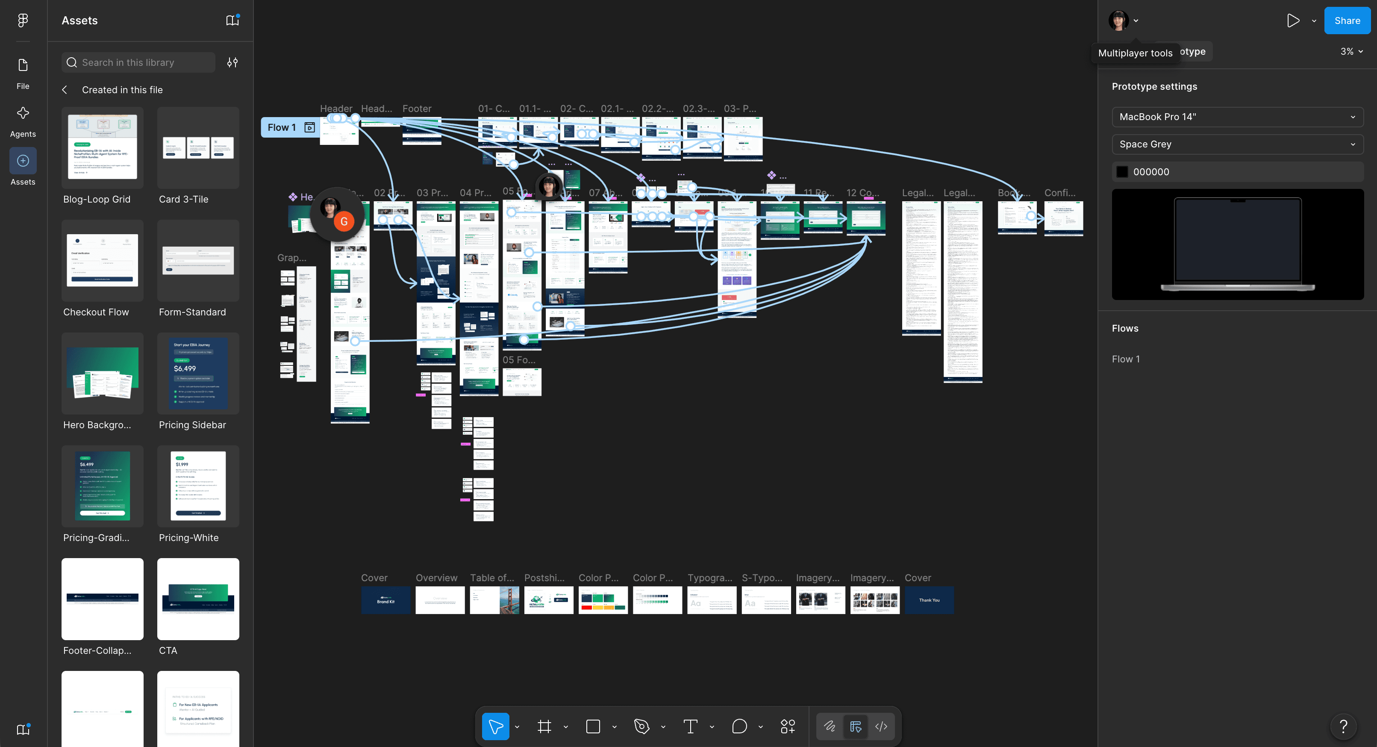Screen dimensions: 1377x747
Task: Switch to Dev Mode toggle
Action: pyautogui.click(x=881, y=726)
